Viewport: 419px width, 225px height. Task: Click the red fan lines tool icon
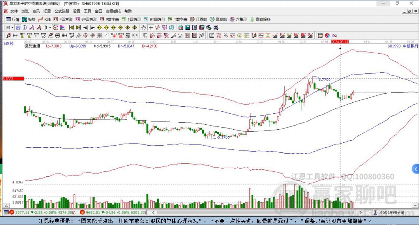[152, 35]
